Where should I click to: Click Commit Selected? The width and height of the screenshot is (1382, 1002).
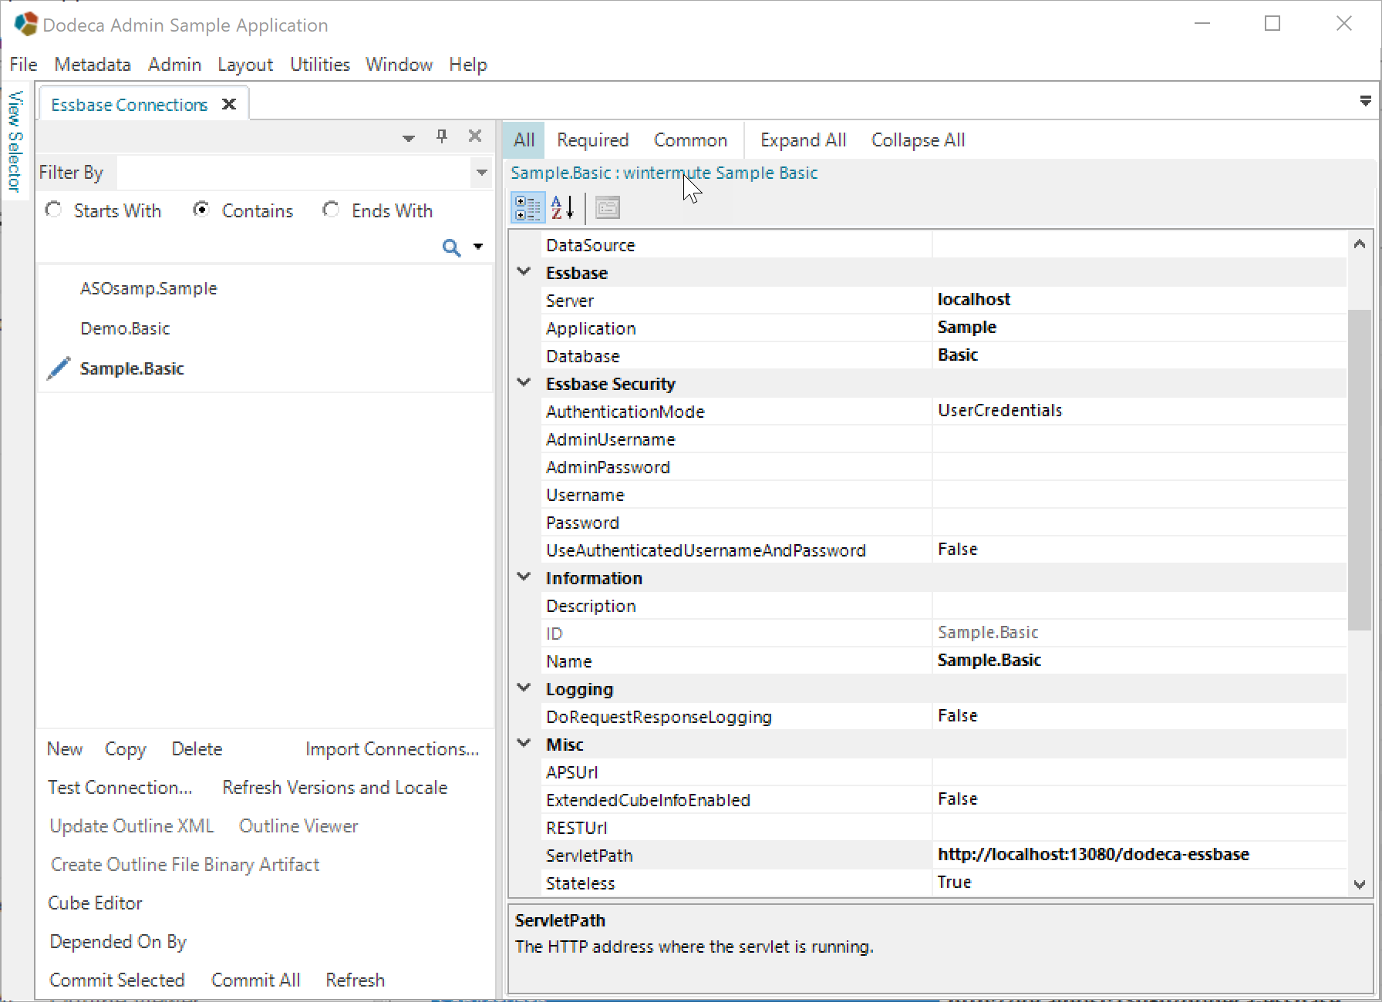[116, 980]
